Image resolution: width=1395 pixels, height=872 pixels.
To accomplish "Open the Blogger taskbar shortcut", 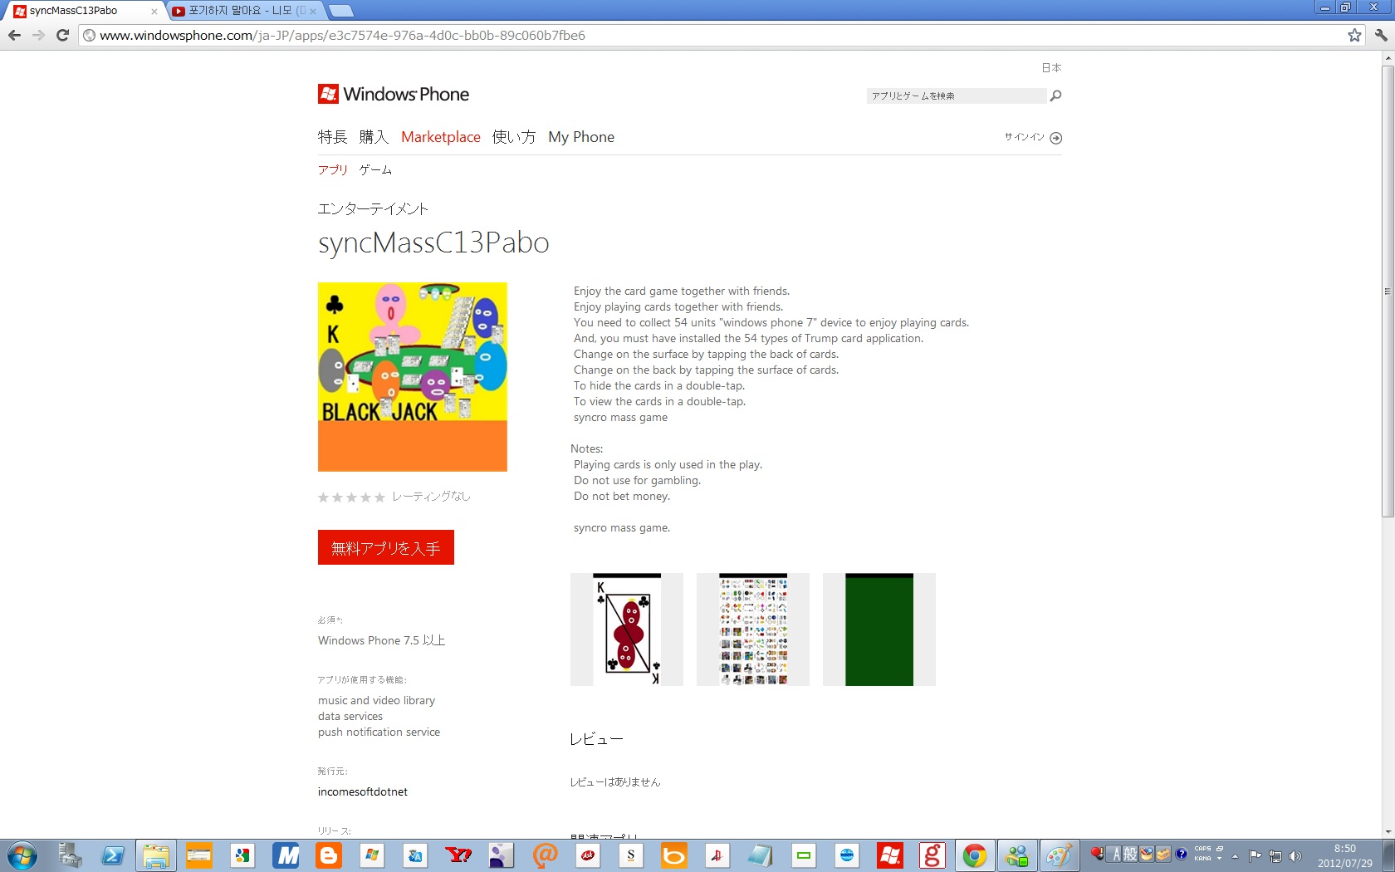I will coord(329,855).
